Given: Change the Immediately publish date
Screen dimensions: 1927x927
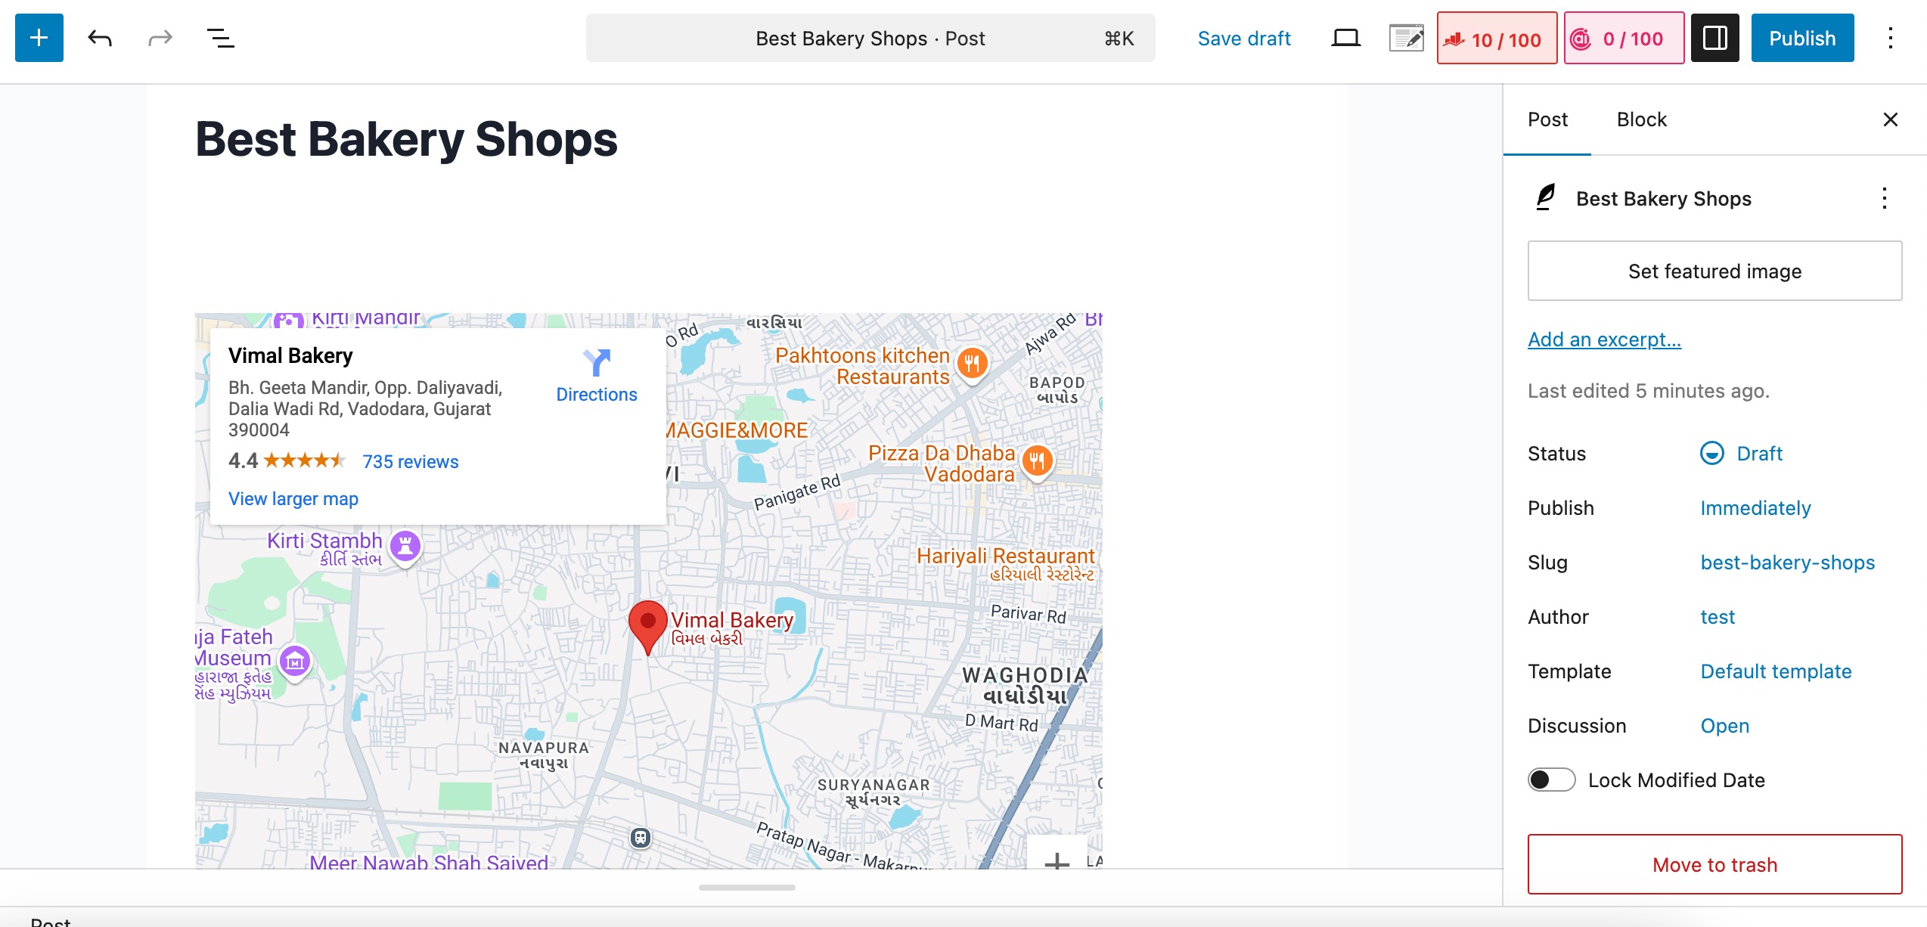Looking at the screenshot, I should tap(1755, 508).
